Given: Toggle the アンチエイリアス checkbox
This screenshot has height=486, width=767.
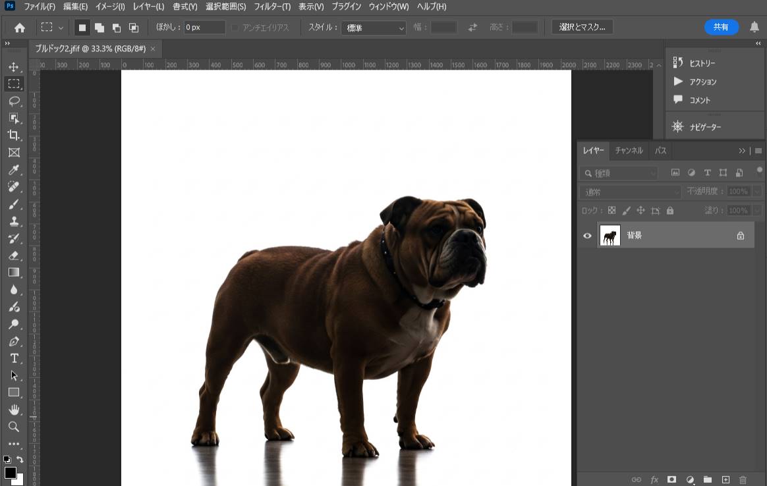Looking at the screenshot, I should coord(235,28).
